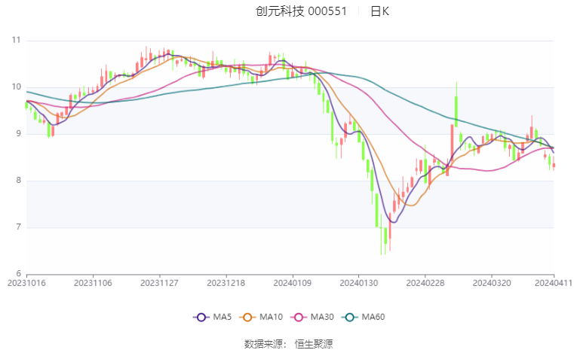This screenshot has height=350, width=577.
Task: Toggle the MA10 orange legend circle
Action: [247, 318]
